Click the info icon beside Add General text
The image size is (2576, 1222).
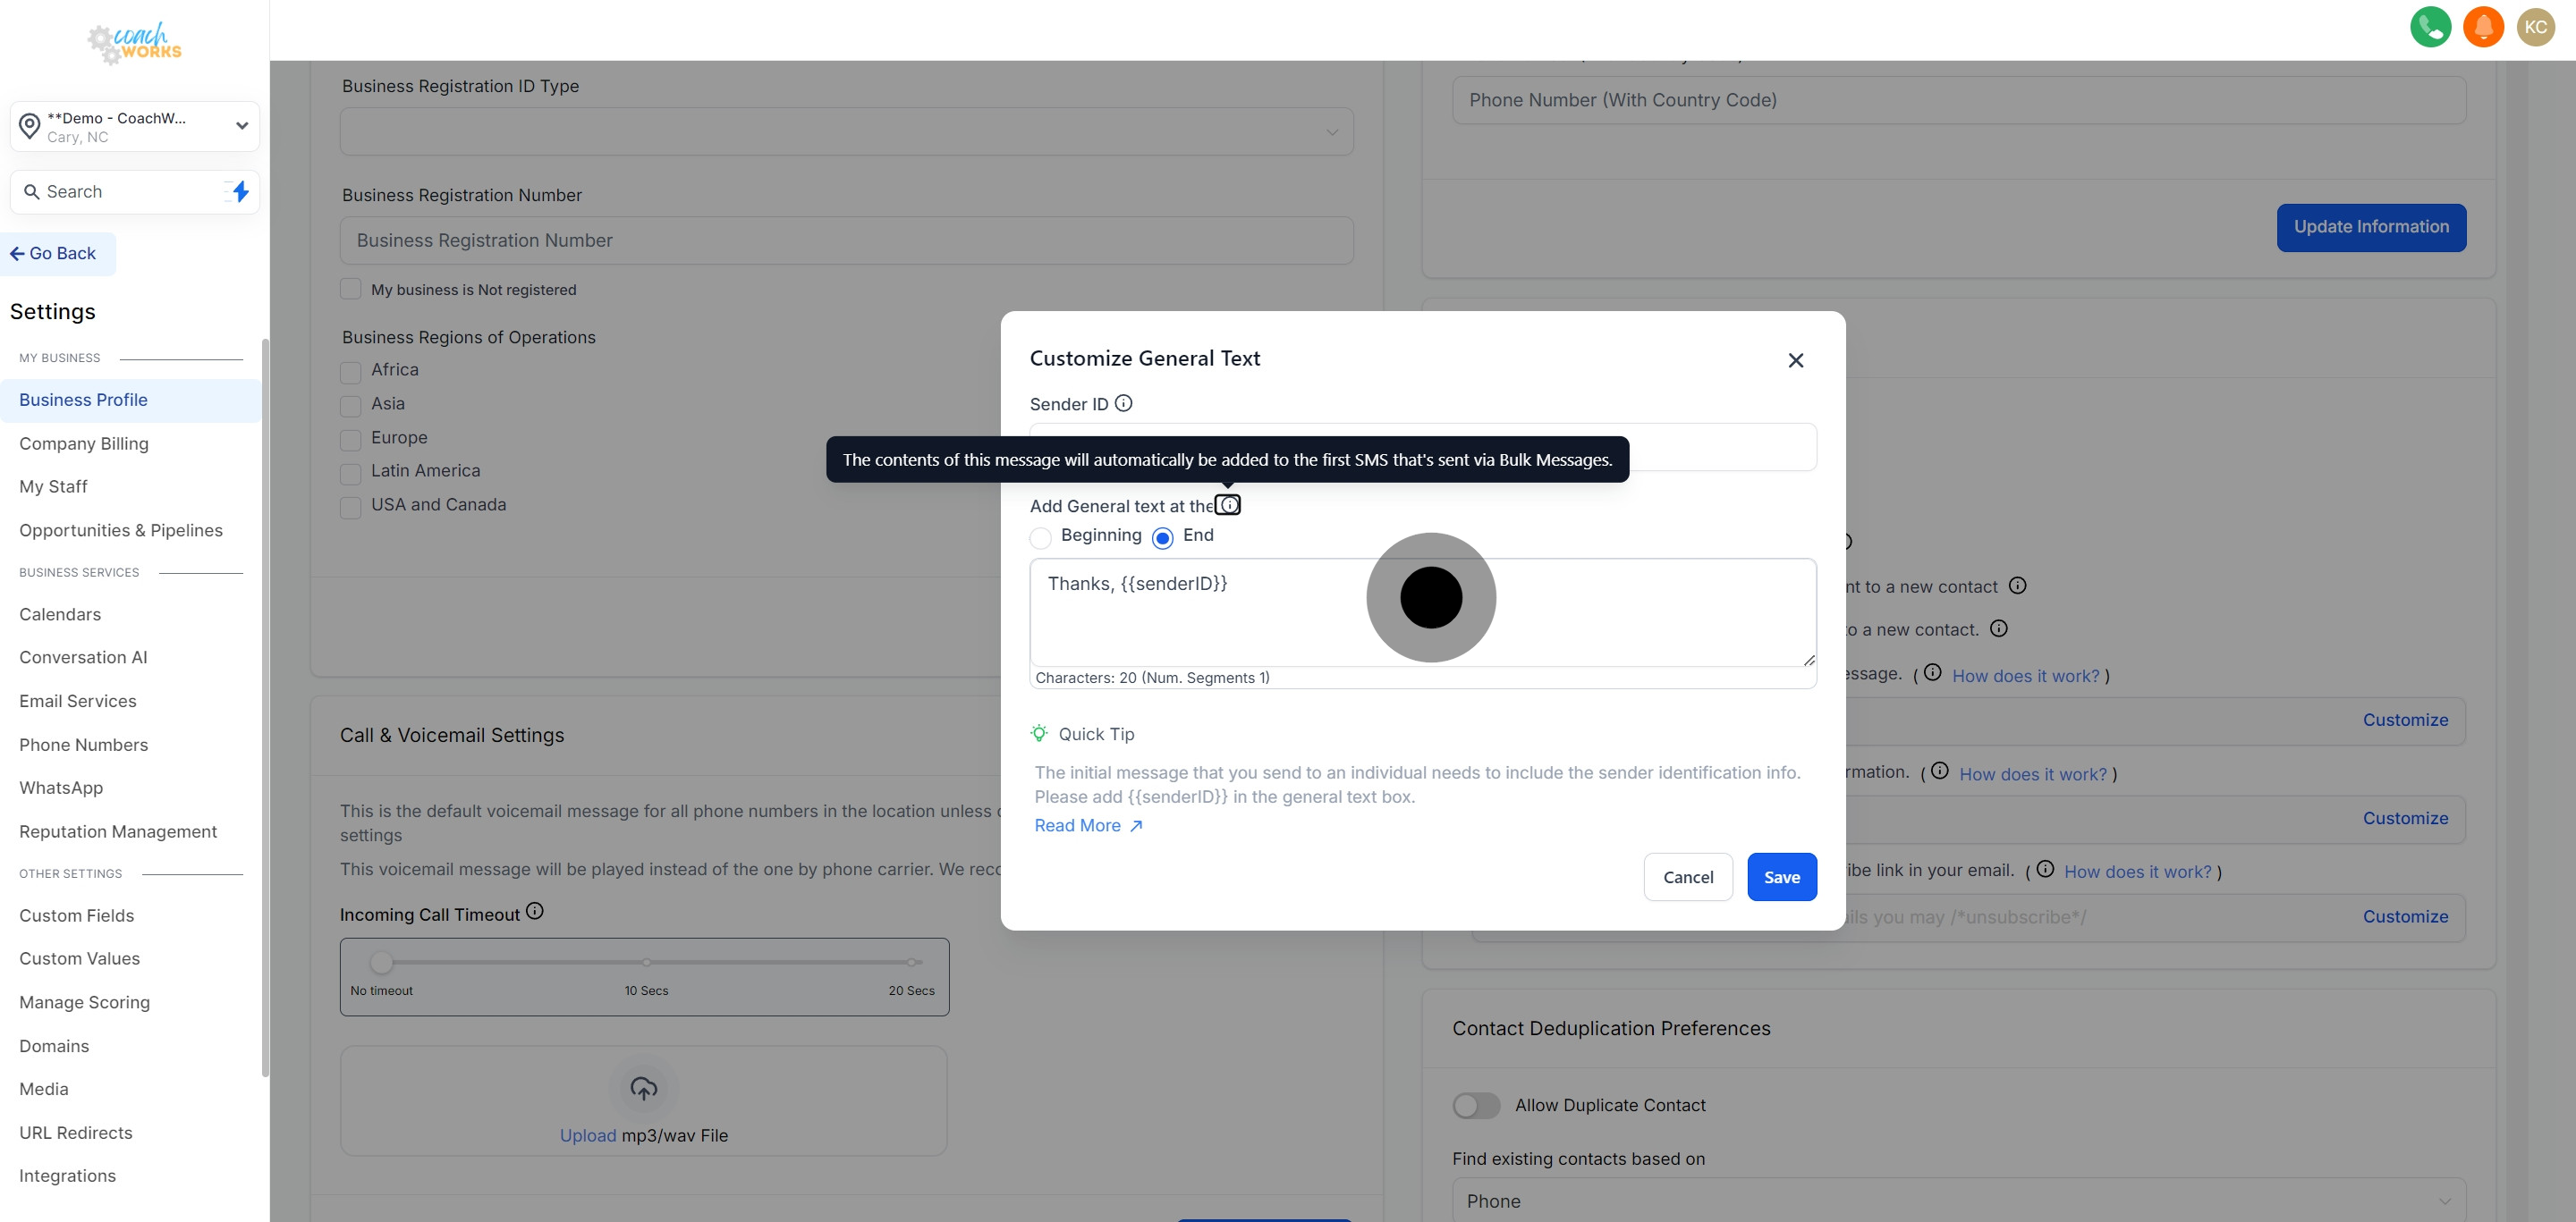[x=1228, y=504]
